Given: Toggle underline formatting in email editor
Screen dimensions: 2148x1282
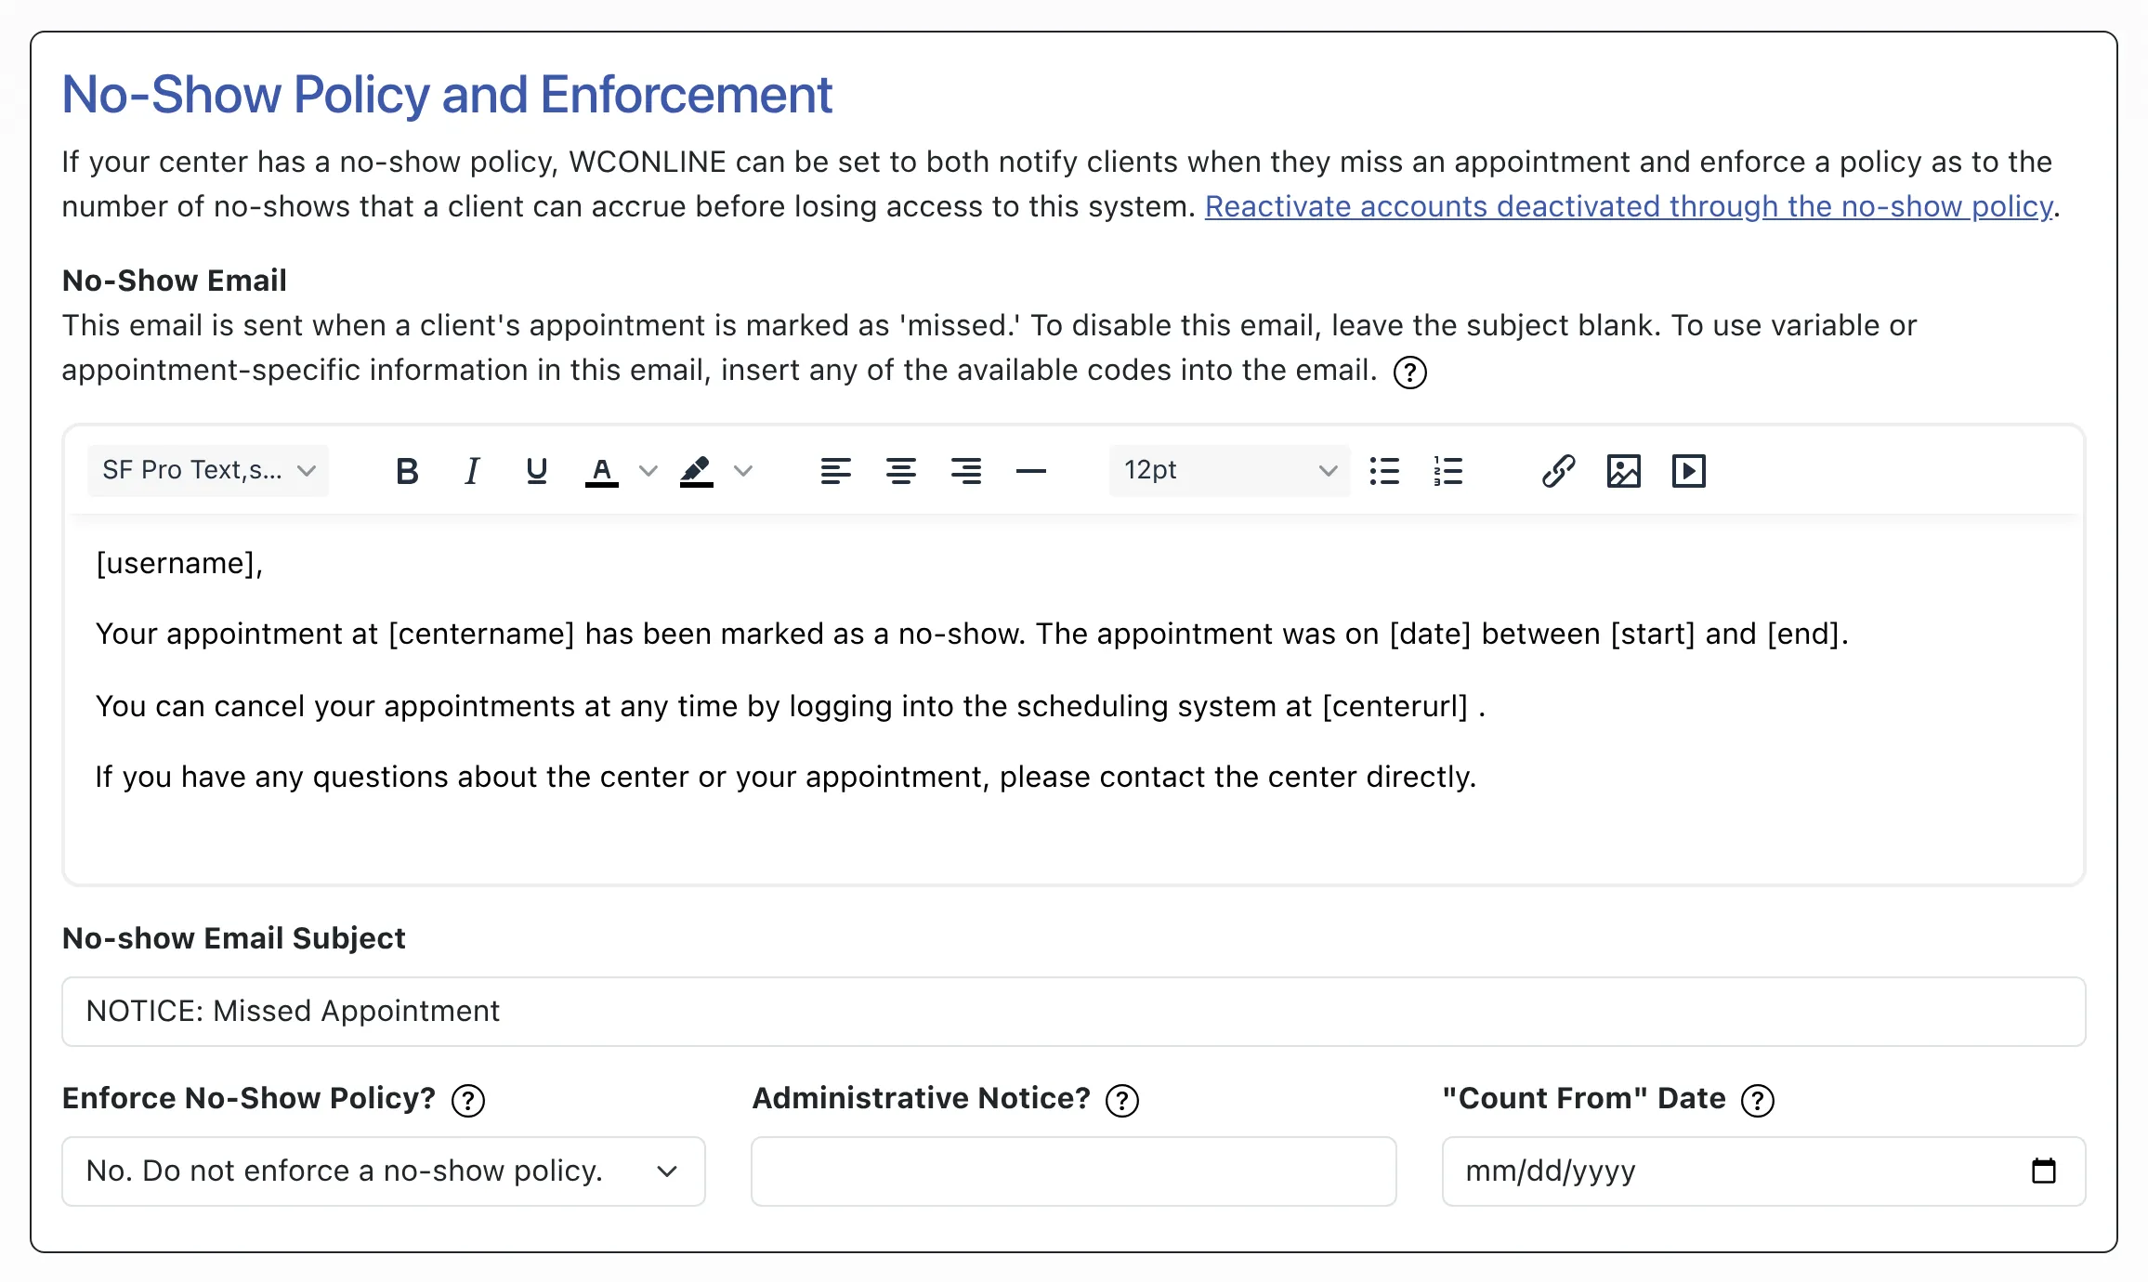Looking at the screenshot, I should 536,471.
